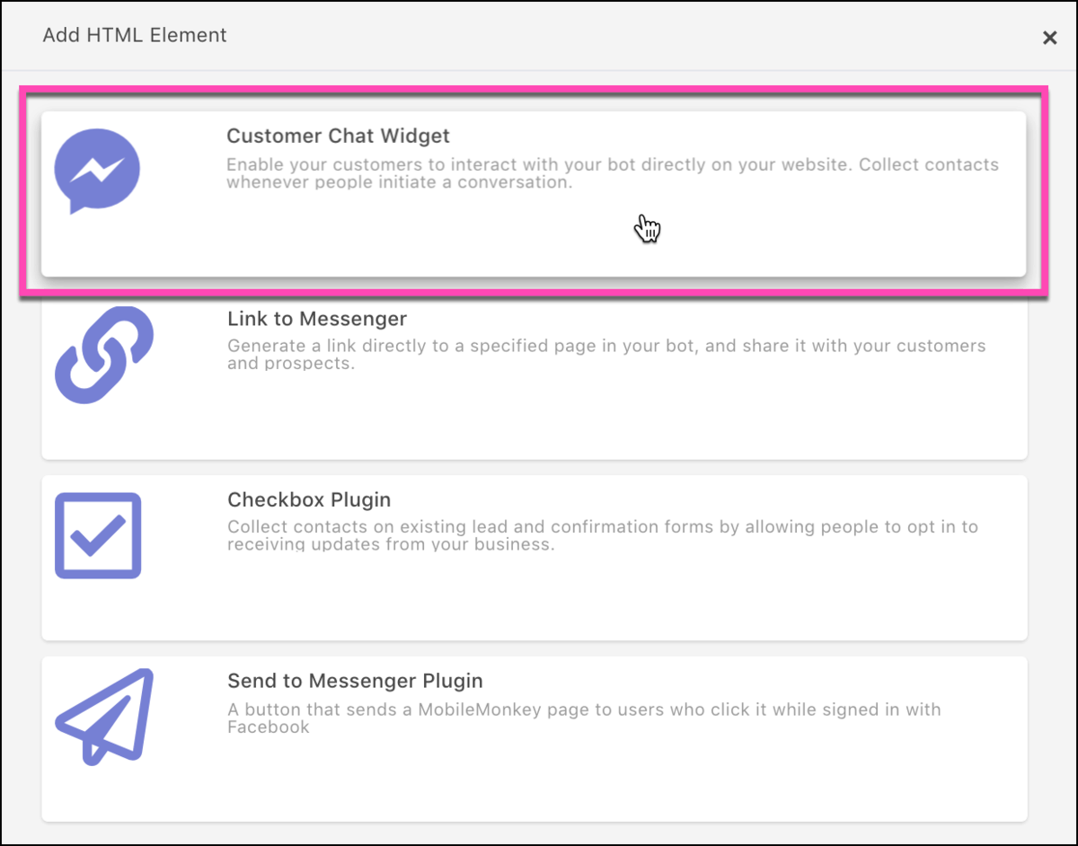Click the Customer Chat Widget description text
This screenshot has width=1078, height=846.
[x=611, y=173]
